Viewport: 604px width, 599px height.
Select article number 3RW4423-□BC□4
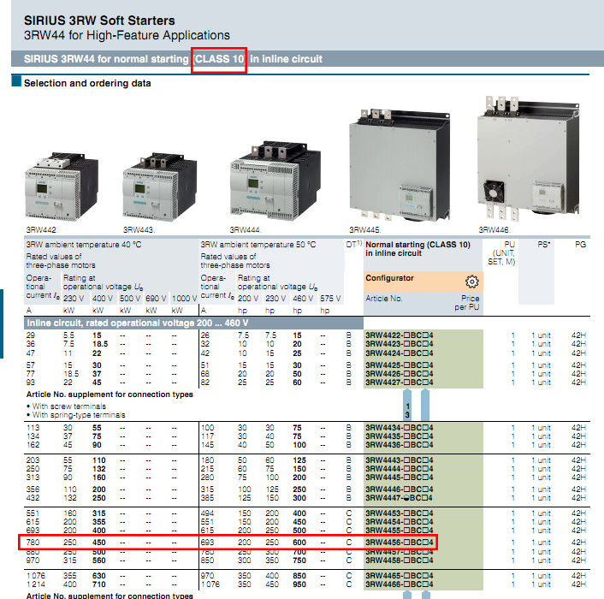click(399, 344)
